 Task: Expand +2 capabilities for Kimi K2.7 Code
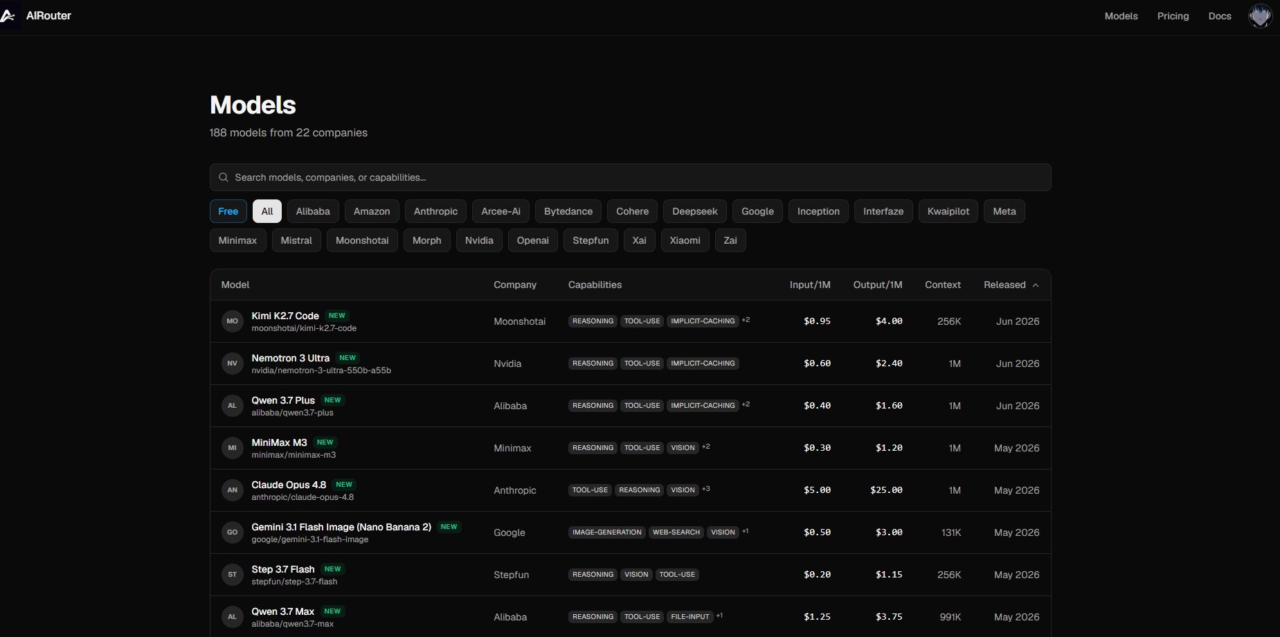[x=746, y=321]
